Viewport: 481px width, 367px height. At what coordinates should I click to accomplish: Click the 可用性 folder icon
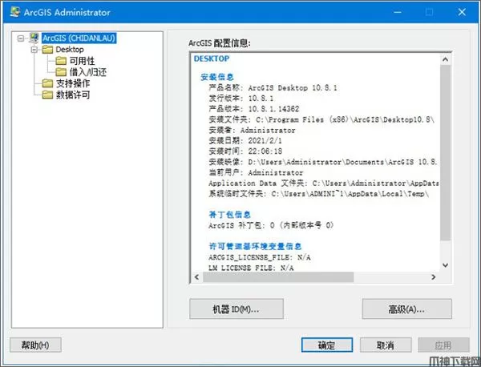[61, 61]
